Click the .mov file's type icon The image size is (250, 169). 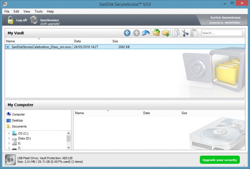(x=8, y=47)
